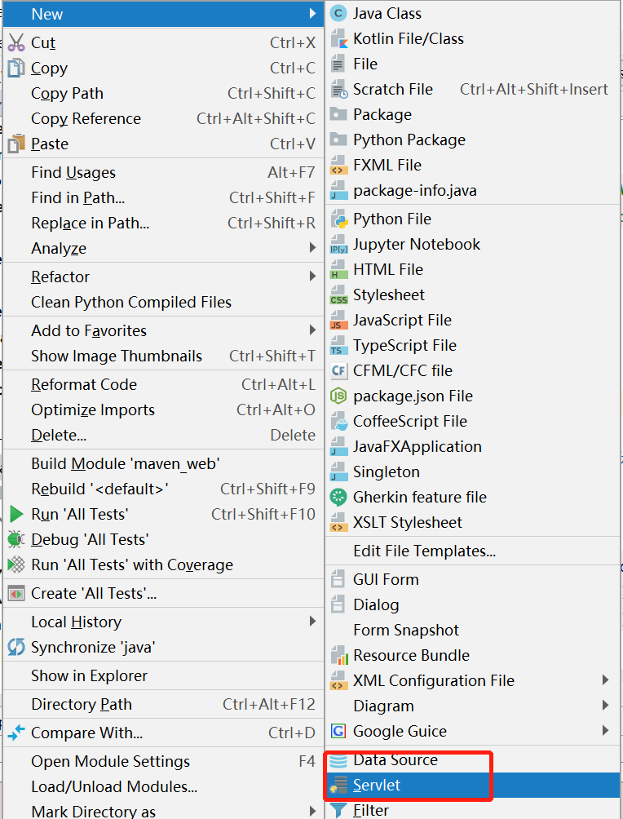Image resolution: width=623 pixels, height=819 pixels.
Task: Click the green Run 'All Tests' icon
Action: coord(16,515)
